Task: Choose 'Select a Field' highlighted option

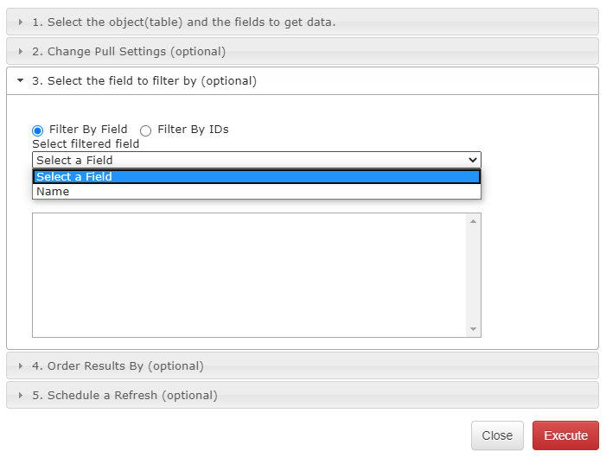Action: (x=257, y=176)
